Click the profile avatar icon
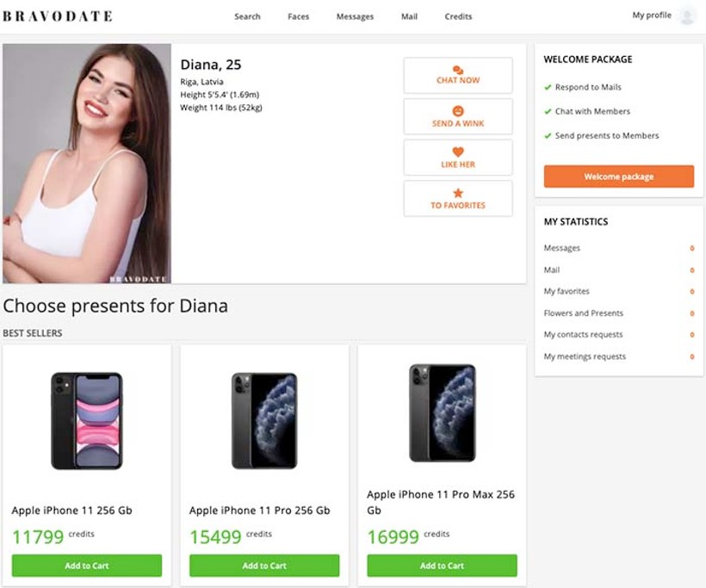Image resolution: width=706 pixels, height=588 pixels. [x=686, y=15]
